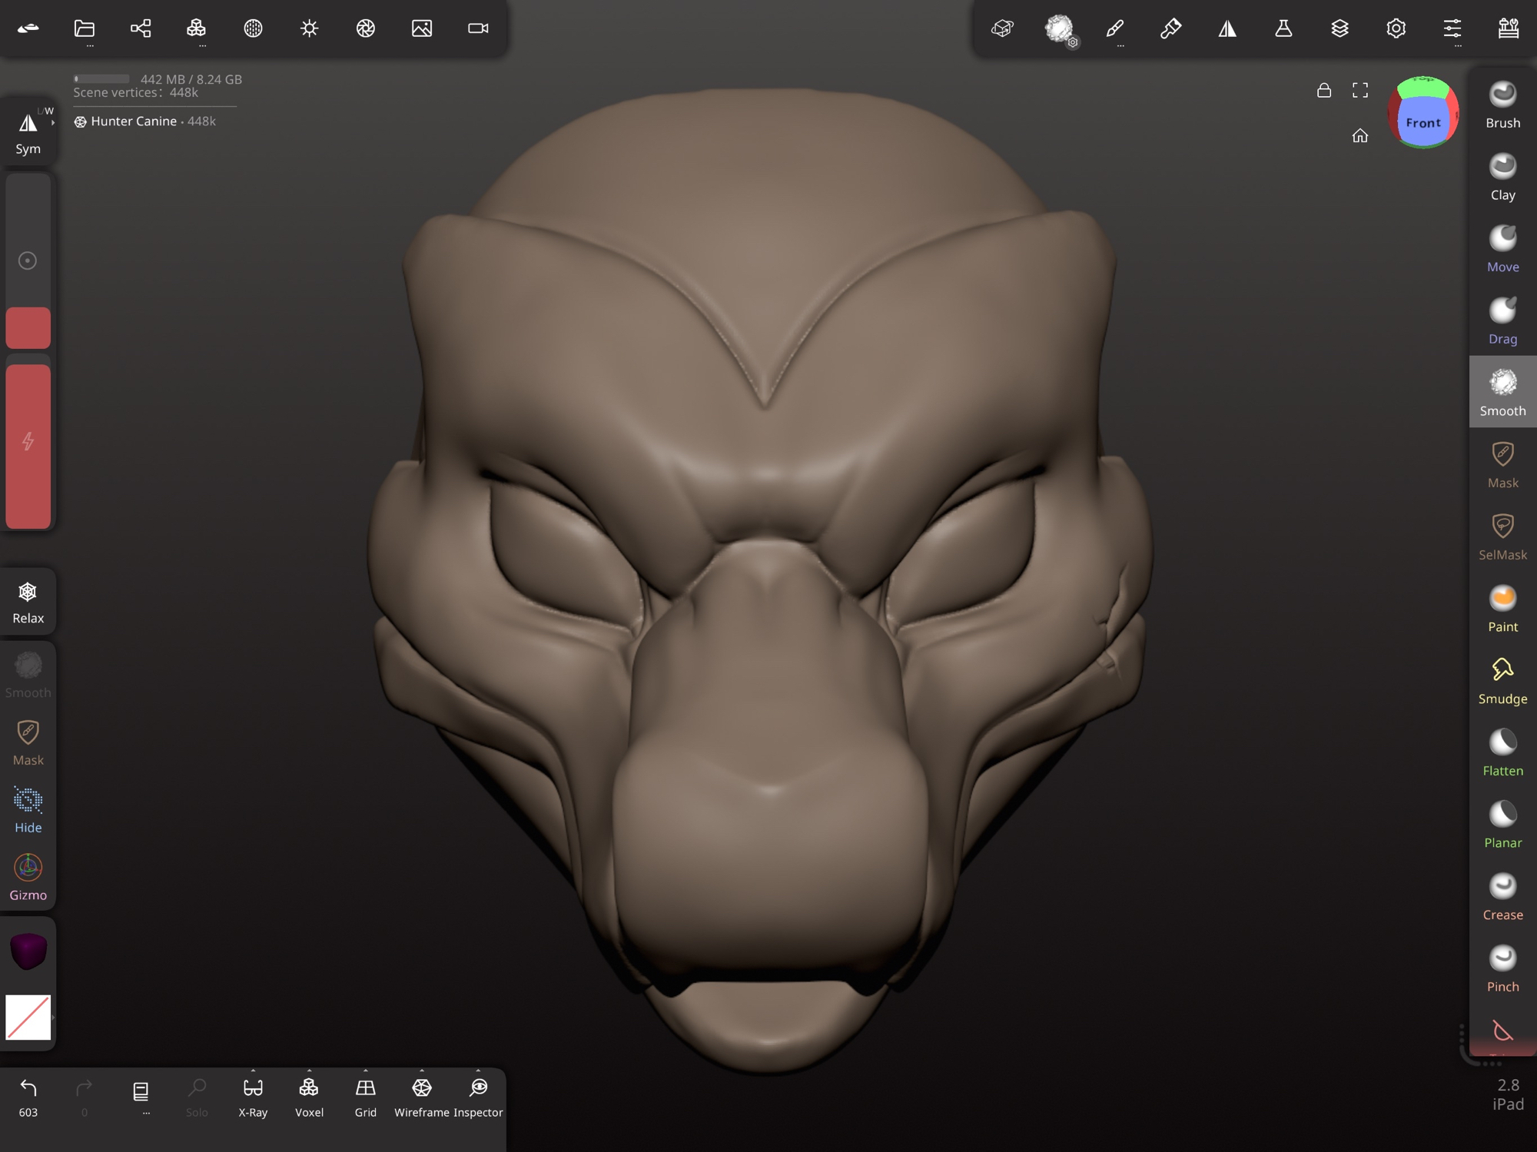Choose the Flatten tool

(x=1502, y=753)
